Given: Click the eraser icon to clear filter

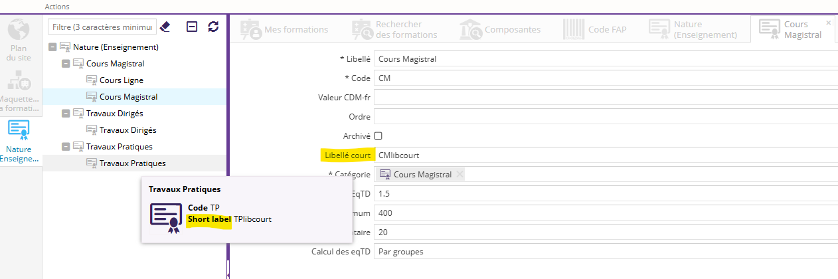Looking at the screenshot, I should (x=166, y=27).
